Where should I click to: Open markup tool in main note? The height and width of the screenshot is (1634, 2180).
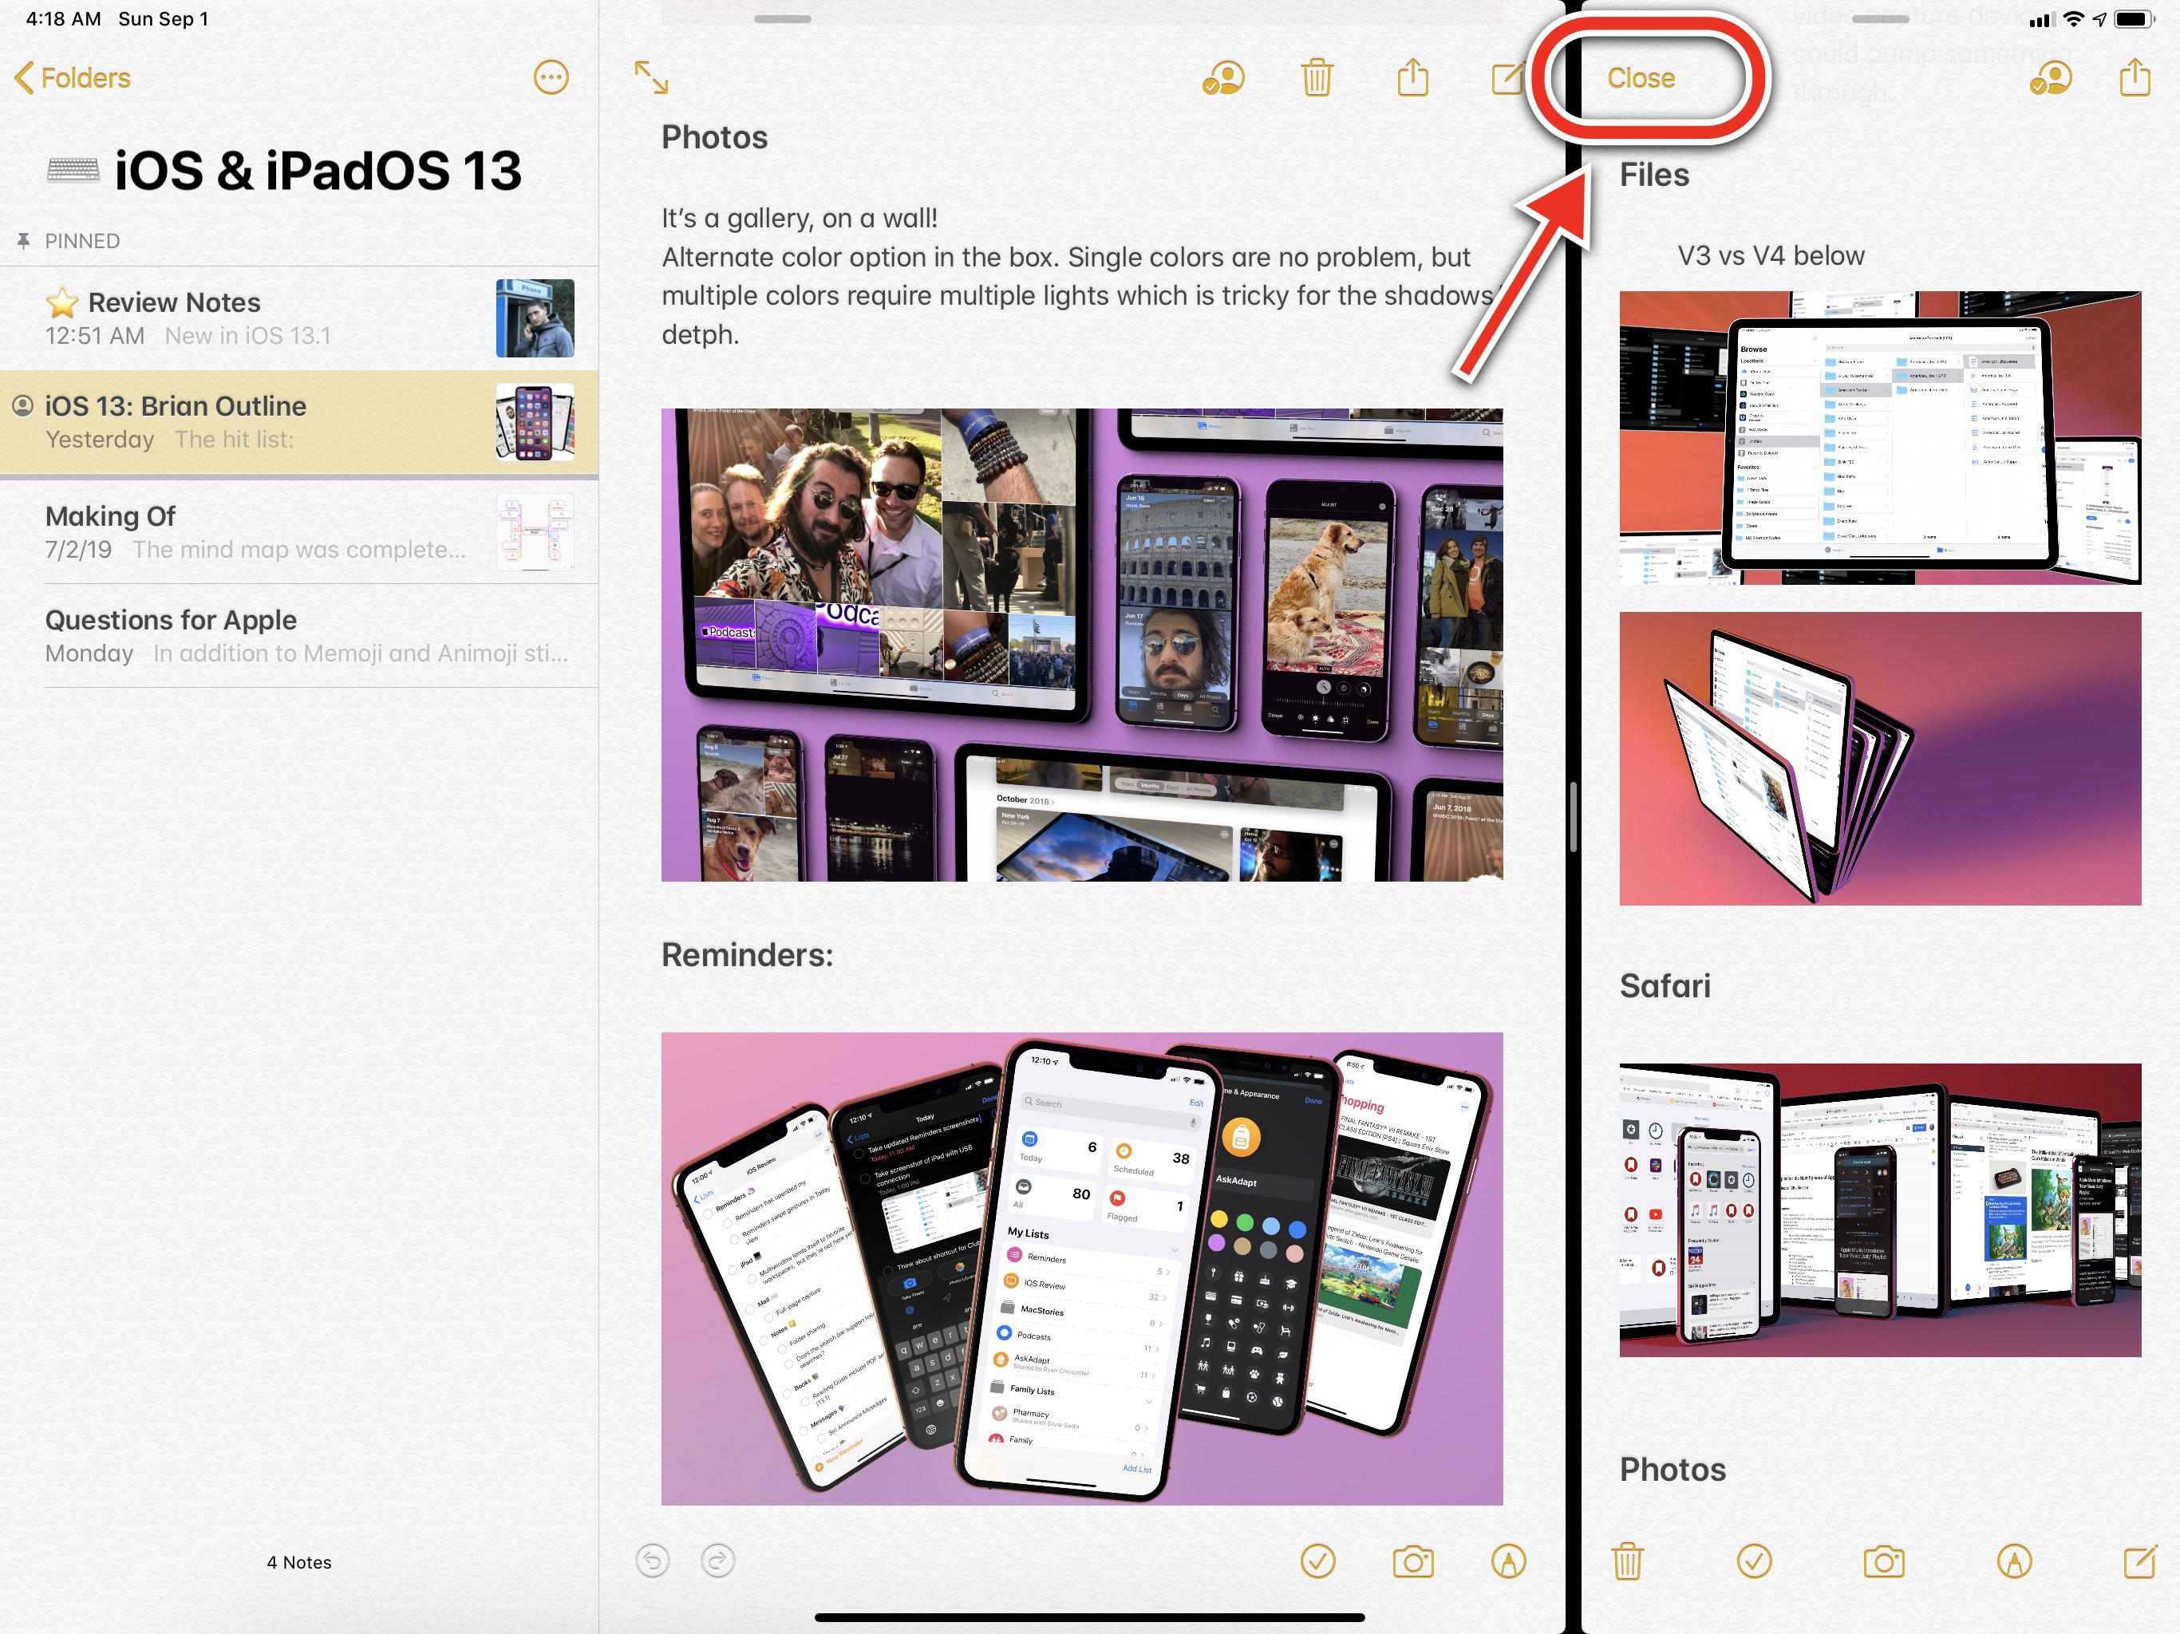[x=1508, y=1561]
